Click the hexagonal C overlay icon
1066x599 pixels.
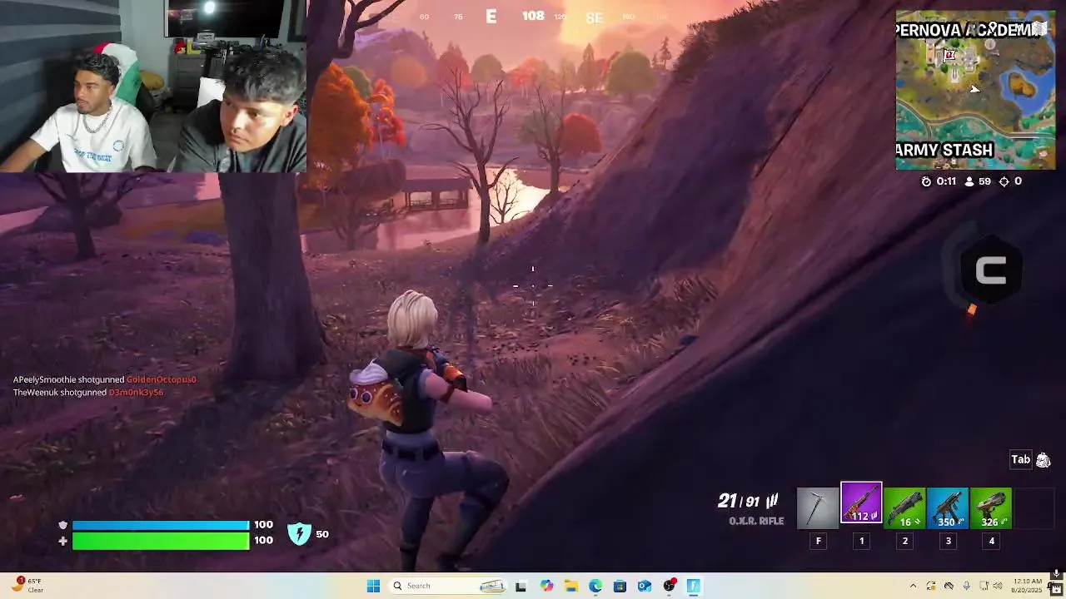click(x=990, y=271)
